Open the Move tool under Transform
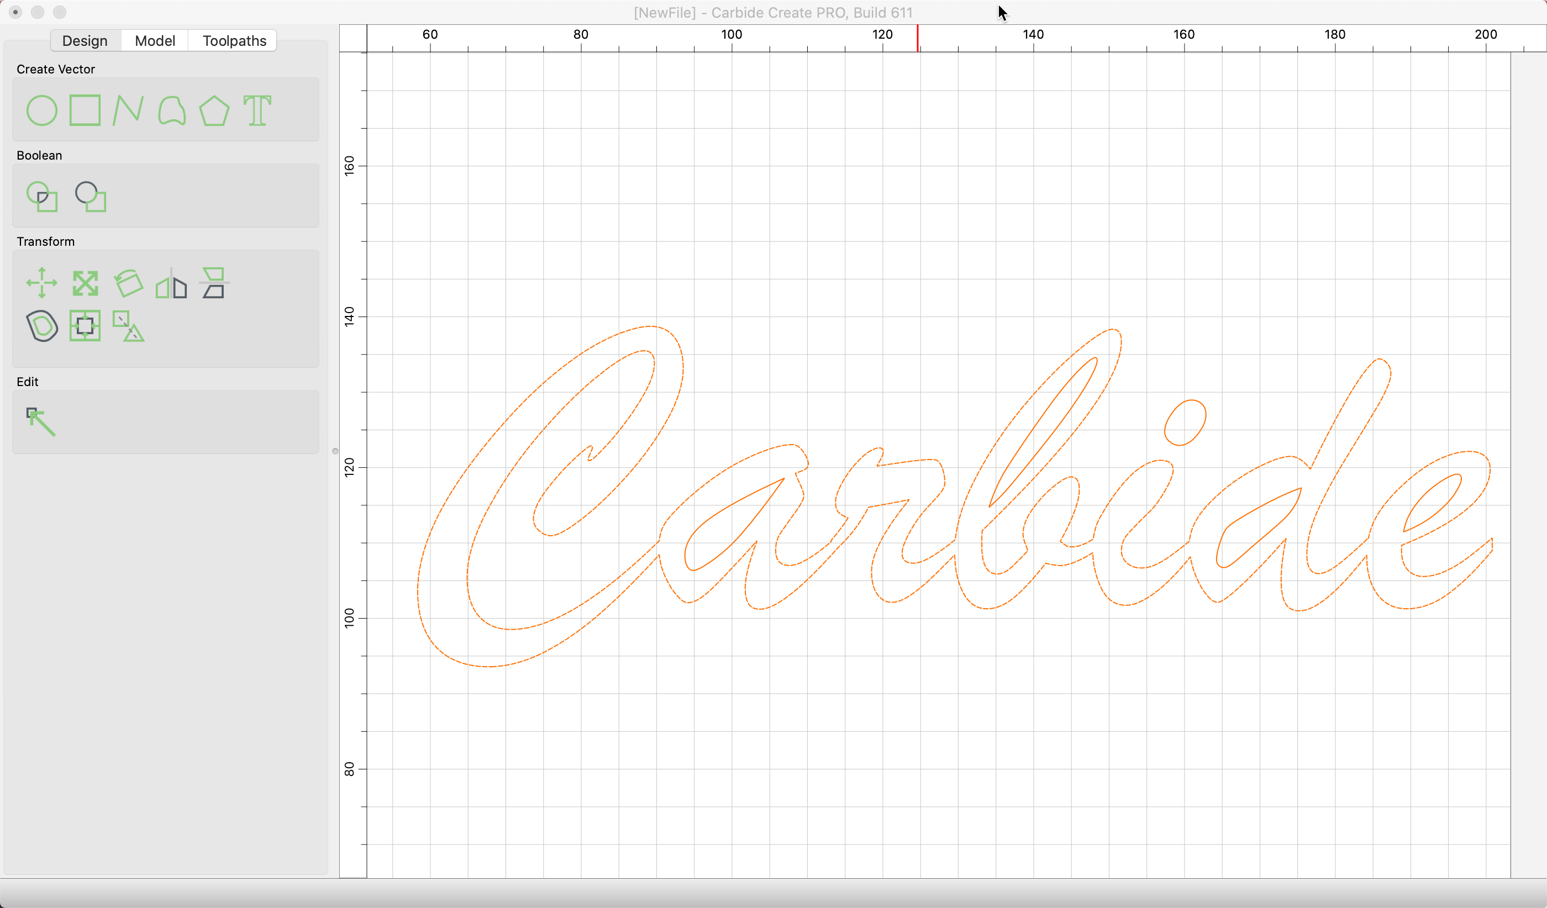This screenshot has height=908, width=1547. pos(42,283)
